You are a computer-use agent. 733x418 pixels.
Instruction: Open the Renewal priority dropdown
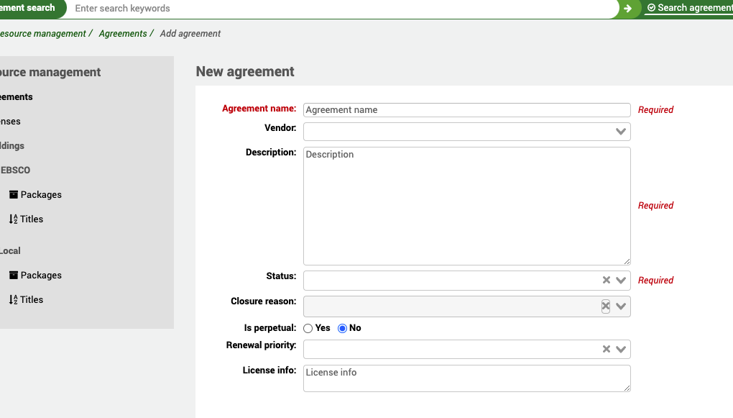pyautogui.click(x=620, y=349)
